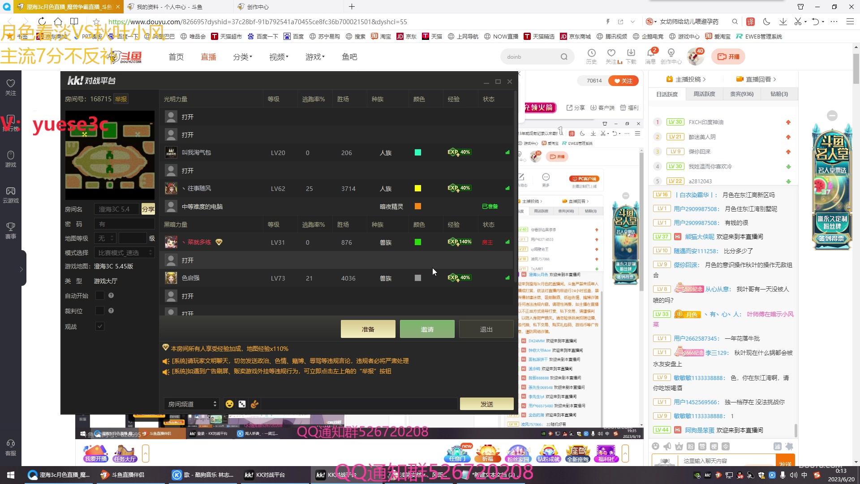Click the 这里输入聊天内容 chat input
860x484 pixels.
pos(727,461)
